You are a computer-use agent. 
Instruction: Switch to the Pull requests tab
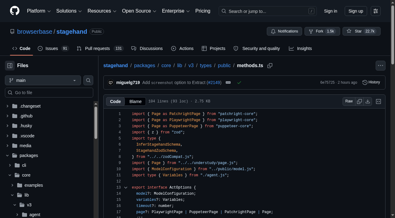click(x=100, y=48)
